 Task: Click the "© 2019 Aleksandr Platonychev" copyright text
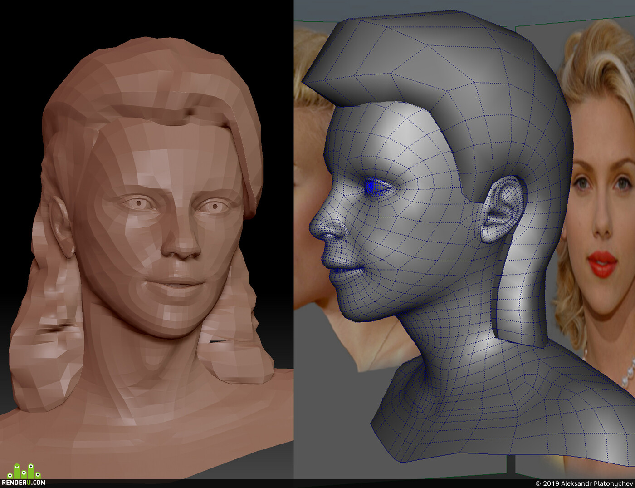pyautogui.click(x=584, y=483)
